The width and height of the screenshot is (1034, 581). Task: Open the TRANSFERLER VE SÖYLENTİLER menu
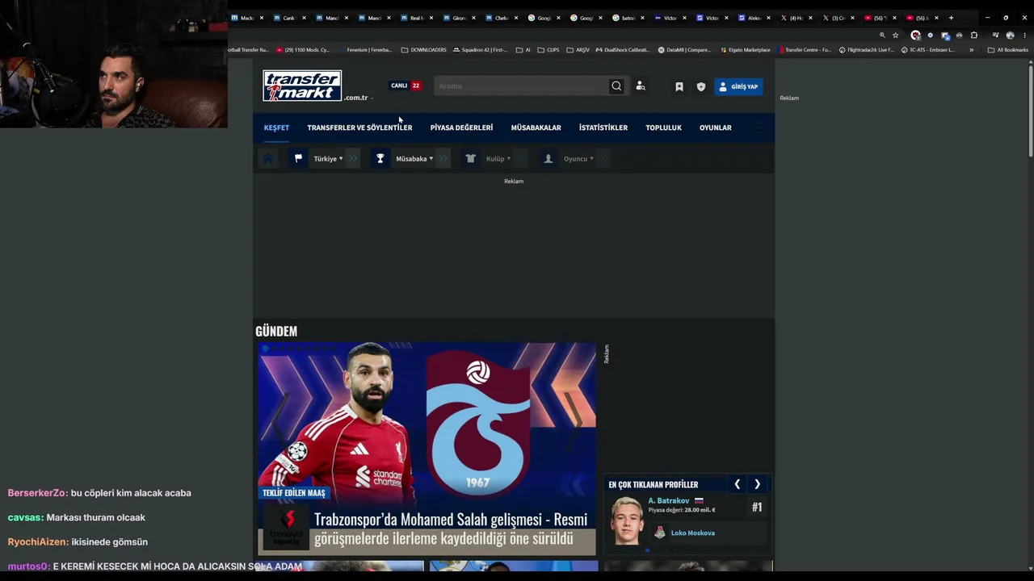pyautogui.click(x=359, y=127)
